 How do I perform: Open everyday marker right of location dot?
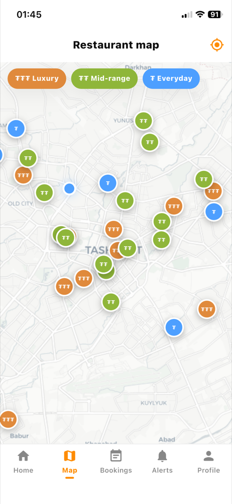[x=108, y=183]
